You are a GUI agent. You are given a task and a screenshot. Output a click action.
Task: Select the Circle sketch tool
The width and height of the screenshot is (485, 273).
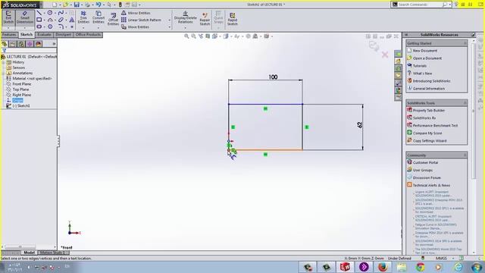tap(50, 13)
